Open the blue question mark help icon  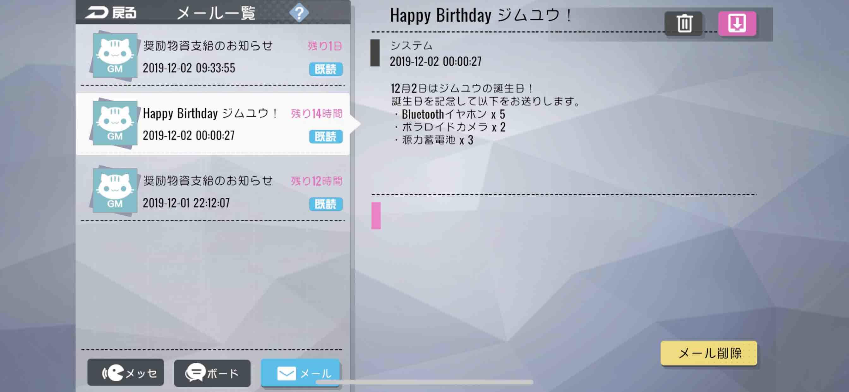point(299,13)
